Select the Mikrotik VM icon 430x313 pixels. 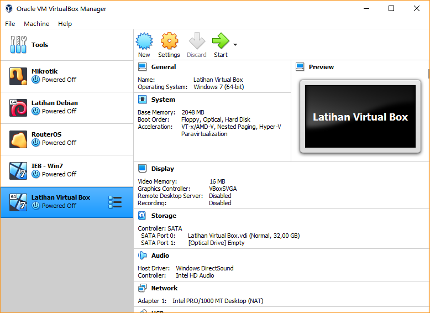[x=18, y=76]
